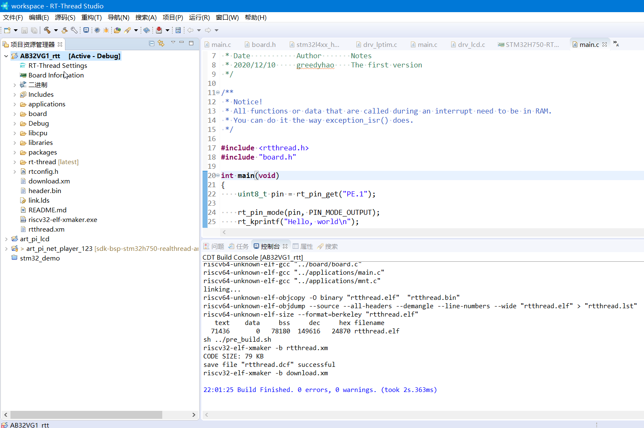This screenshot has width=644, height=428.
Task: Switch to the 问题 problems tab
Action: pos(214,246)
